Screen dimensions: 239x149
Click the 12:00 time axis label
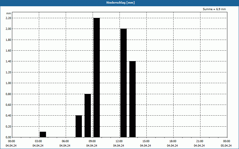119,141
